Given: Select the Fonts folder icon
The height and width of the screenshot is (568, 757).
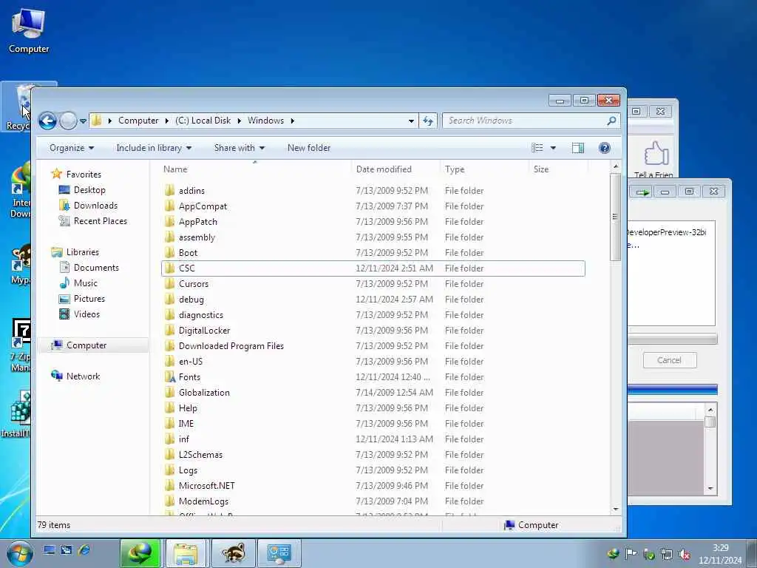Looking at the screenshot, I should (169, 376).
